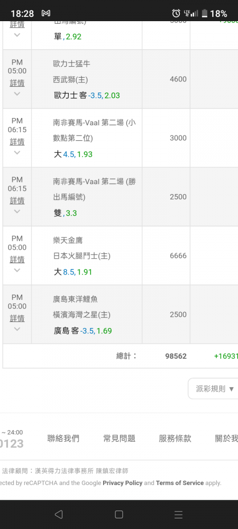Screen dimensions: 238x529
Task: Open Google Privacy Policy link
Action: tap(123, 483)
